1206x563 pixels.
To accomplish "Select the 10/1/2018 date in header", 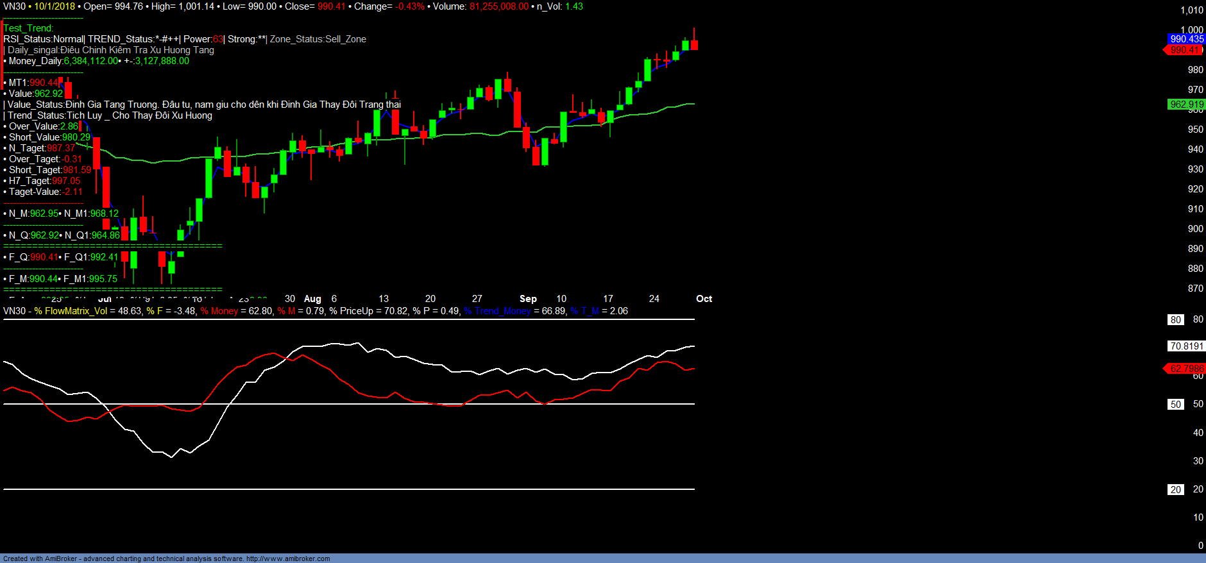I will 55,6.
